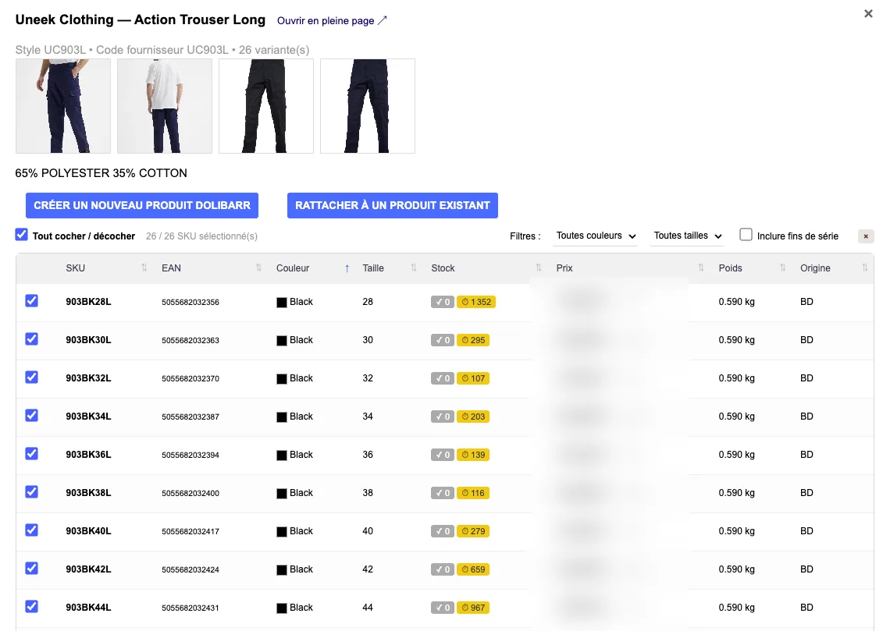Sort by Taille column arrows
Screen dimensions: 883x631
pyautogui.click(x=414, y=268)
